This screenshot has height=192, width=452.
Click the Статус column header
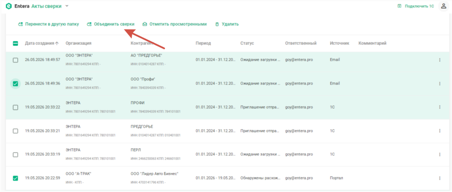pos(247,43)
